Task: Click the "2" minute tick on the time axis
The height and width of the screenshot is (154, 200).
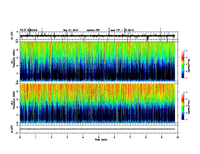Action: (52, 137)
